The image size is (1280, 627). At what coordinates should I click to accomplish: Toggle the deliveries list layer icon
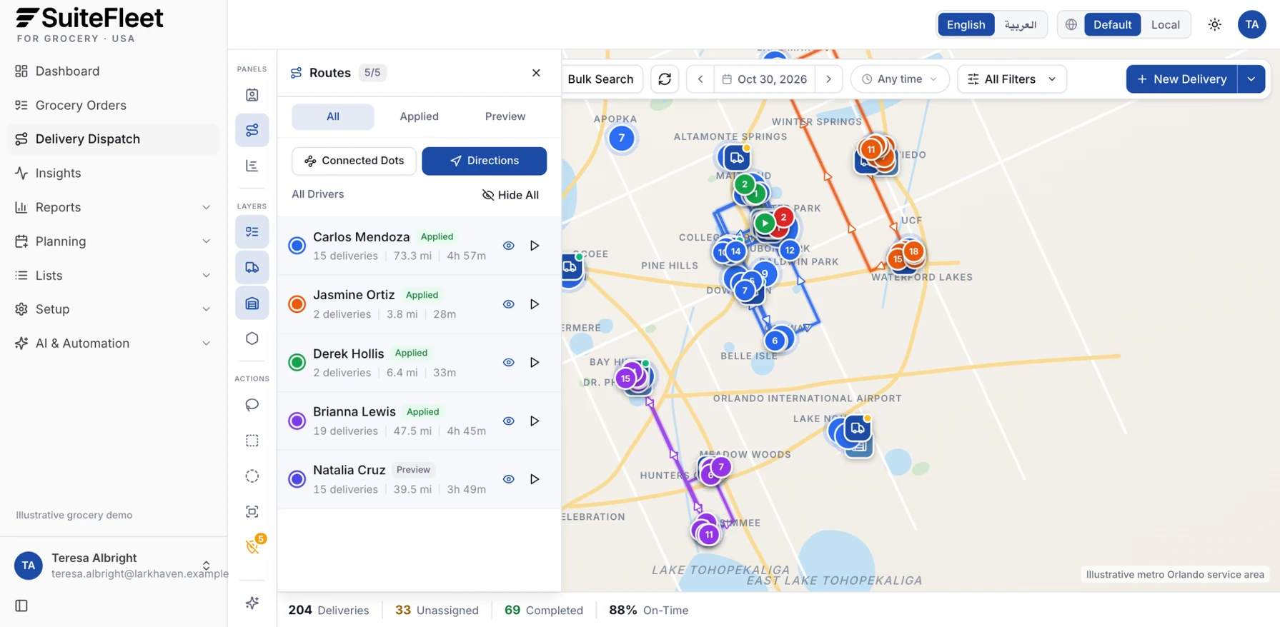[252, 232]
